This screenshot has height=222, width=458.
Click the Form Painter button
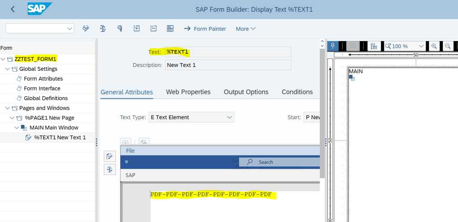click(x=205, y=29)
